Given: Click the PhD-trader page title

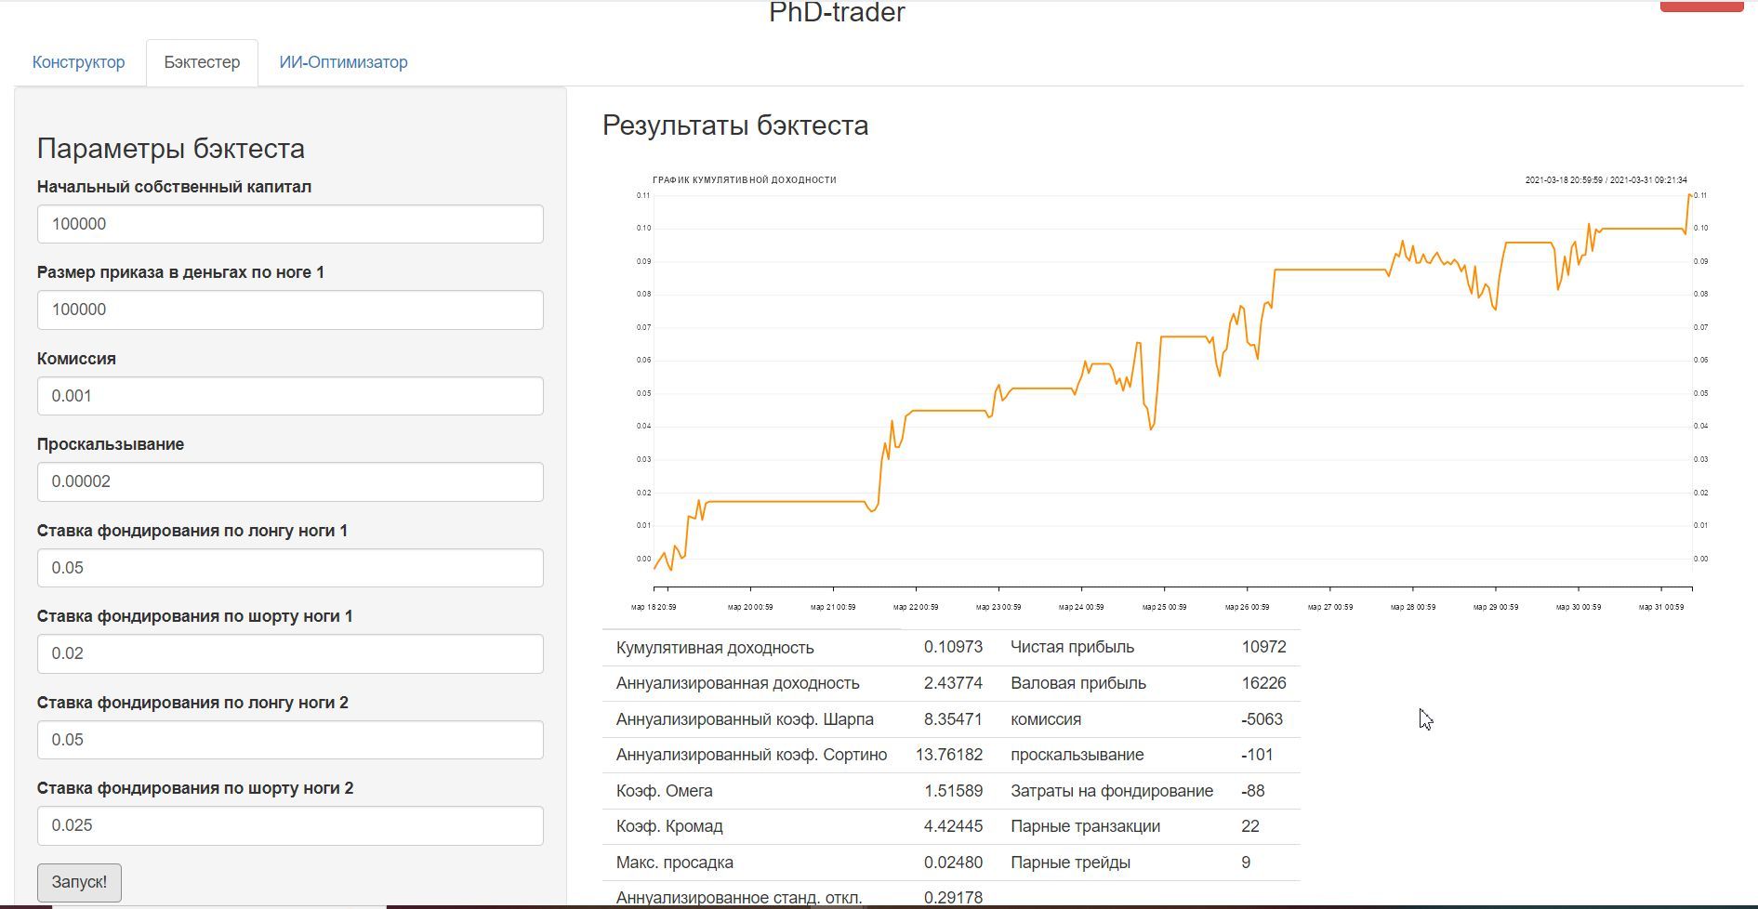Looking at the screenshot, I should point(837,13).
